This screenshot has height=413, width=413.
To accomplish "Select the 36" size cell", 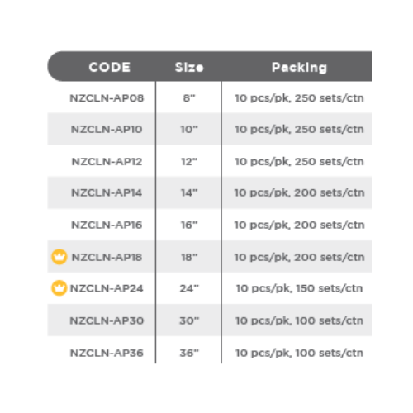I will click(x=189, y=353).
